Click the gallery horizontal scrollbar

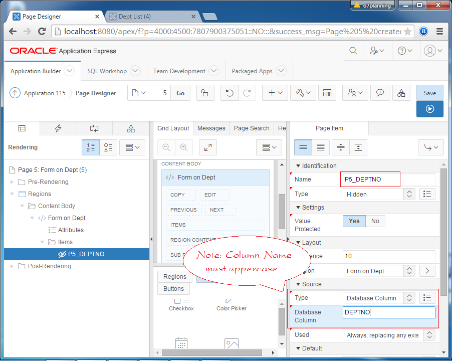pyautogui.click(x=212, y=352)
